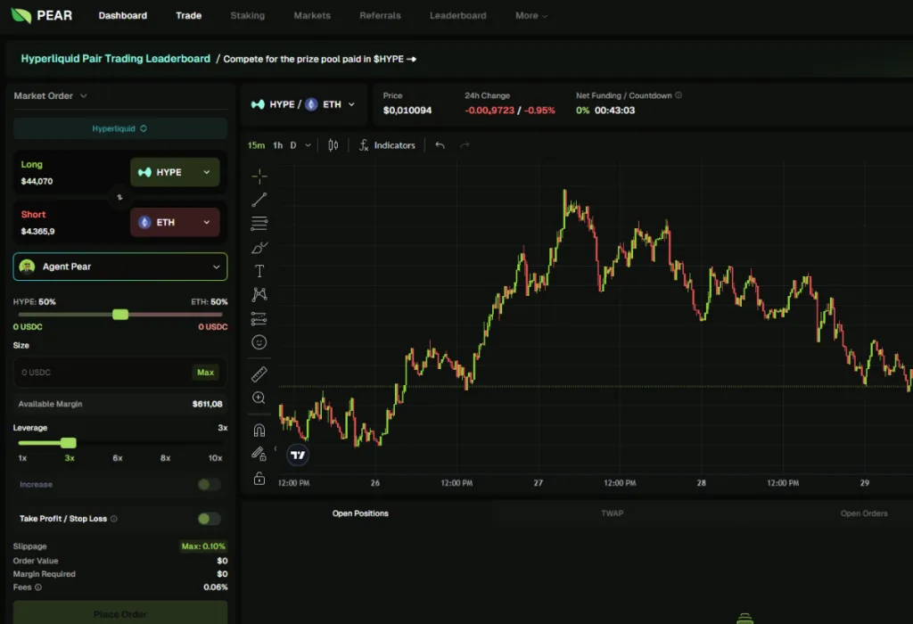Go to the Leaderboard nav item
Image resolution: width=913 pixels, height=624 pixels.
457,15
